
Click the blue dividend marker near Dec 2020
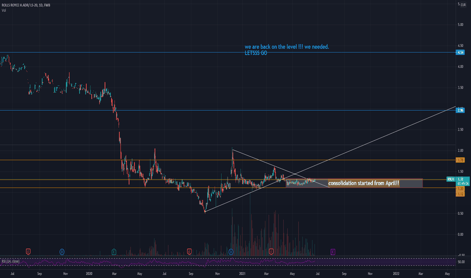(x=230, y=252)
